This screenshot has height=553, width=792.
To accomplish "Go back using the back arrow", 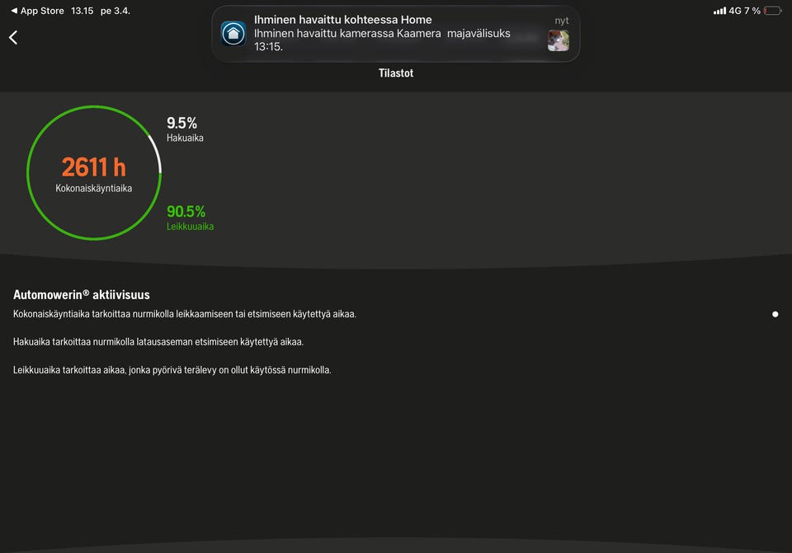I will pyautogui.click(x=13, y=37).
